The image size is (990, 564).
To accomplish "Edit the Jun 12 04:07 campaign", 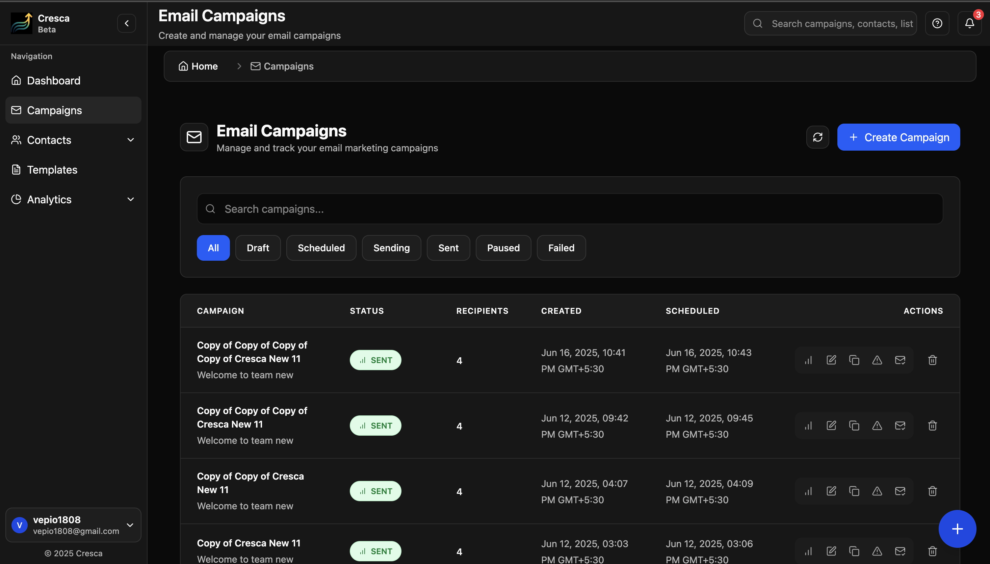I will point(831,491).
